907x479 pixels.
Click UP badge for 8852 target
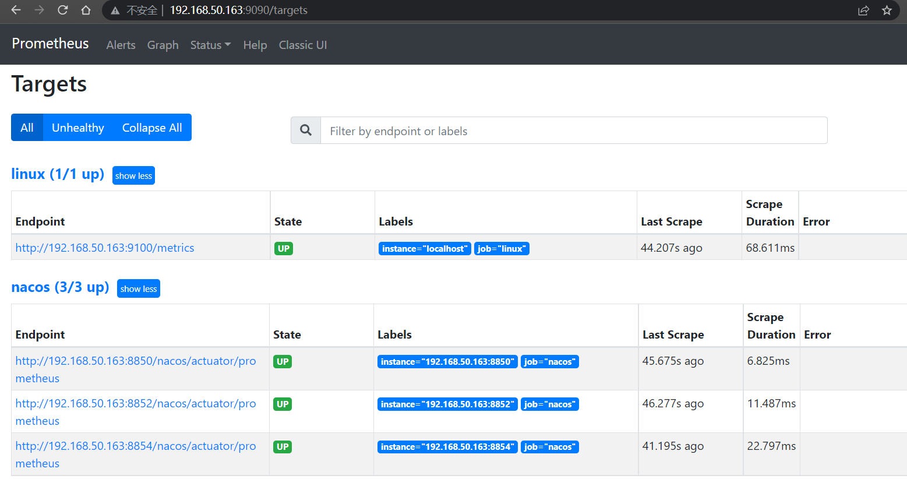[283, 404]
